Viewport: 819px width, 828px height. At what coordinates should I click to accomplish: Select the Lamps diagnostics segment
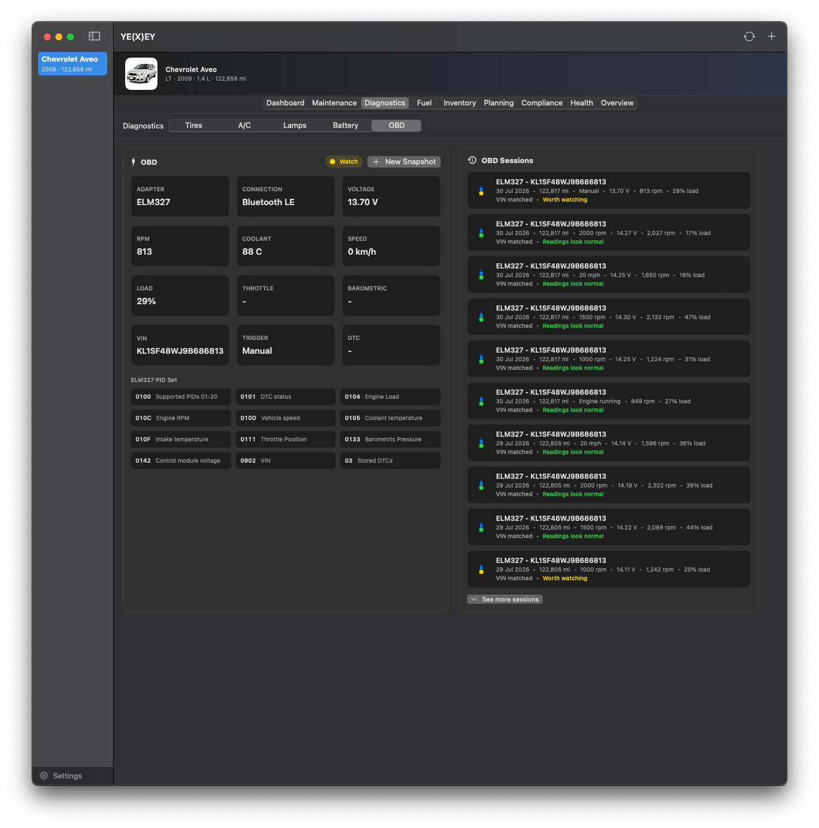[x=295, y=126]
